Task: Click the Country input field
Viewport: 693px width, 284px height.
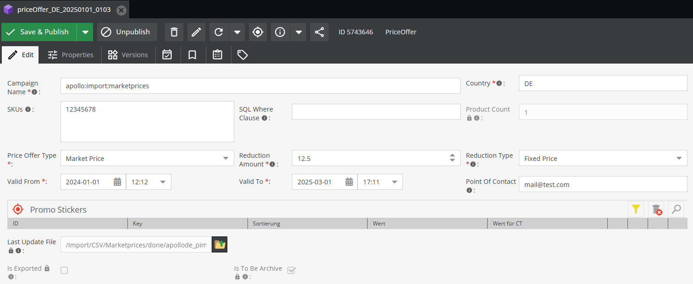Action: (603, 84)
